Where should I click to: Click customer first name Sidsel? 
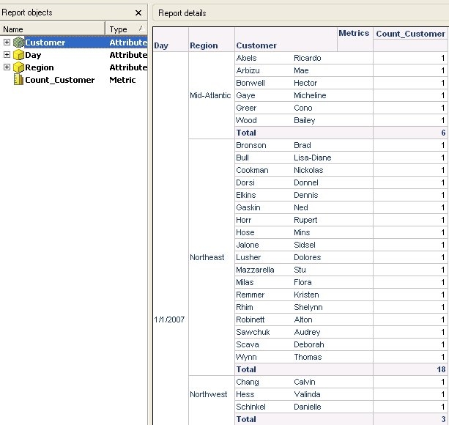coord(305,245)
